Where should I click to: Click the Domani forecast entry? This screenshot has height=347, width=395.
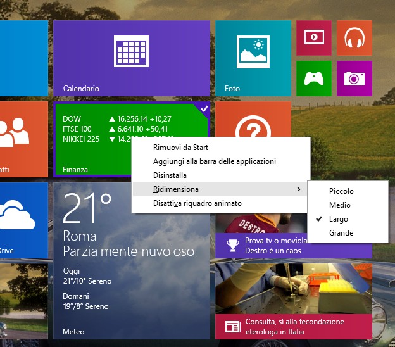point(85,301)
